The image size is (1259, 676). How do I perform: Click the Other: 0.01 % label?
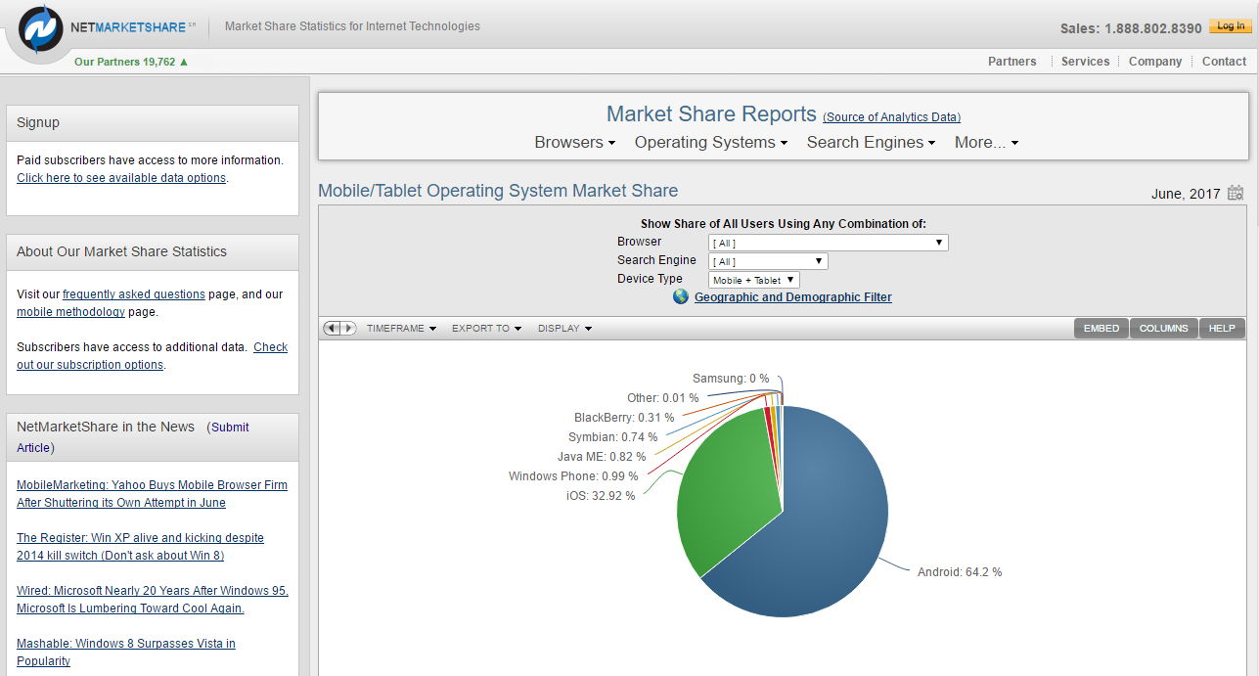point(662,398)
